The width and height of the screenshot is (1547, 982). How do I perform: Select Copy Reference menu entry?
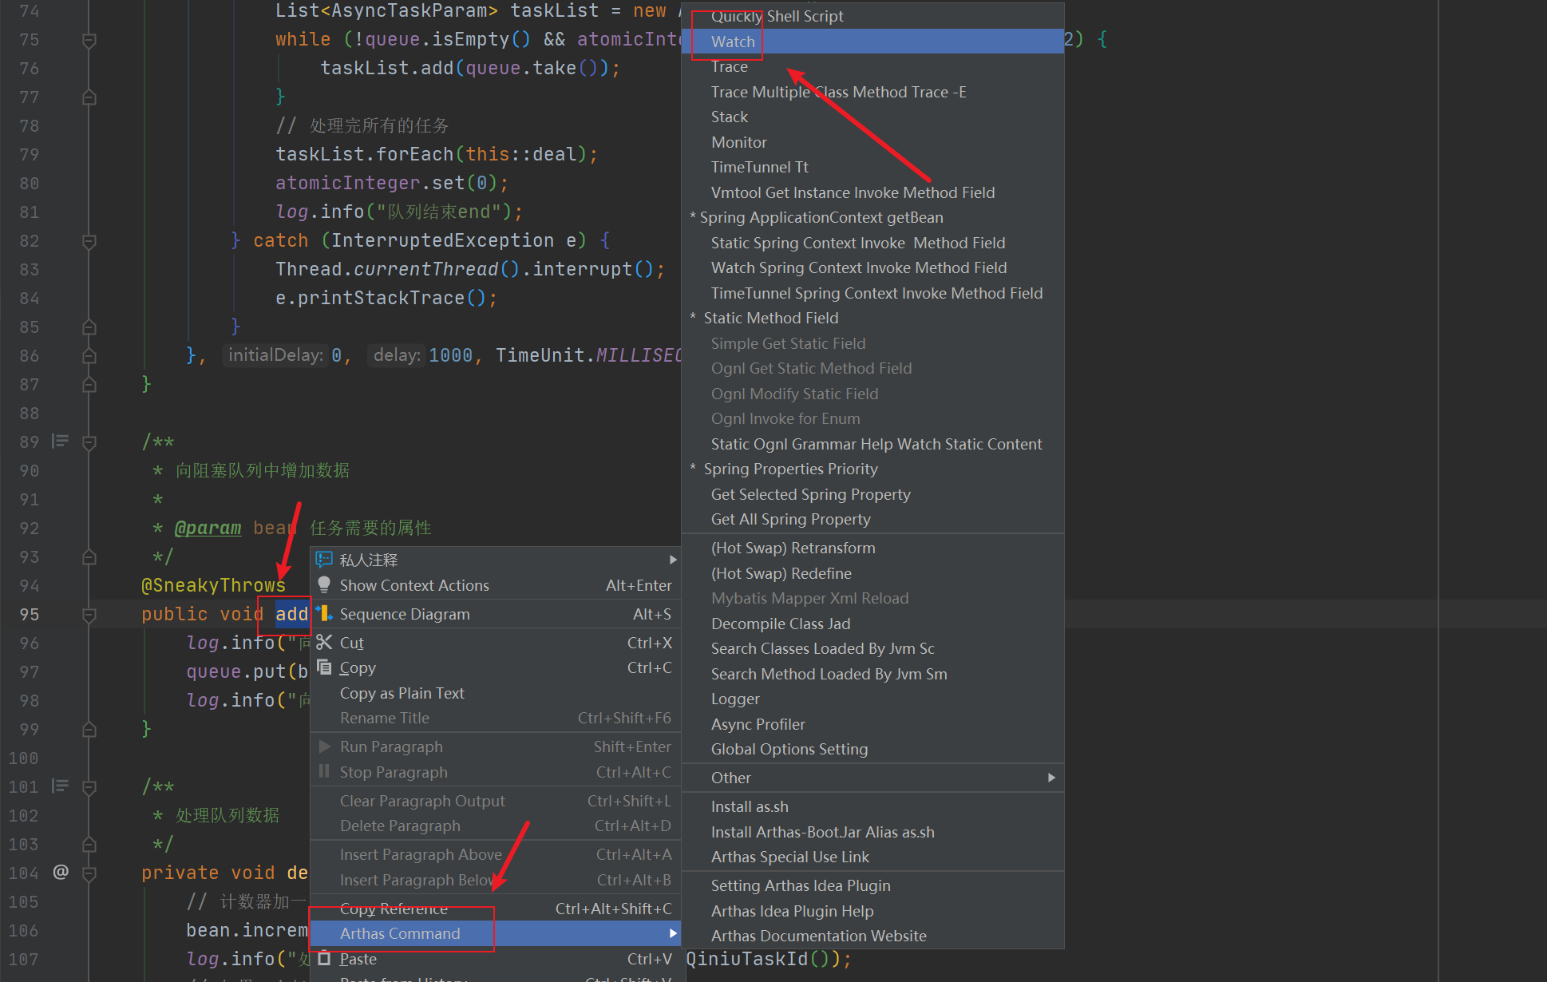point(394,909)
